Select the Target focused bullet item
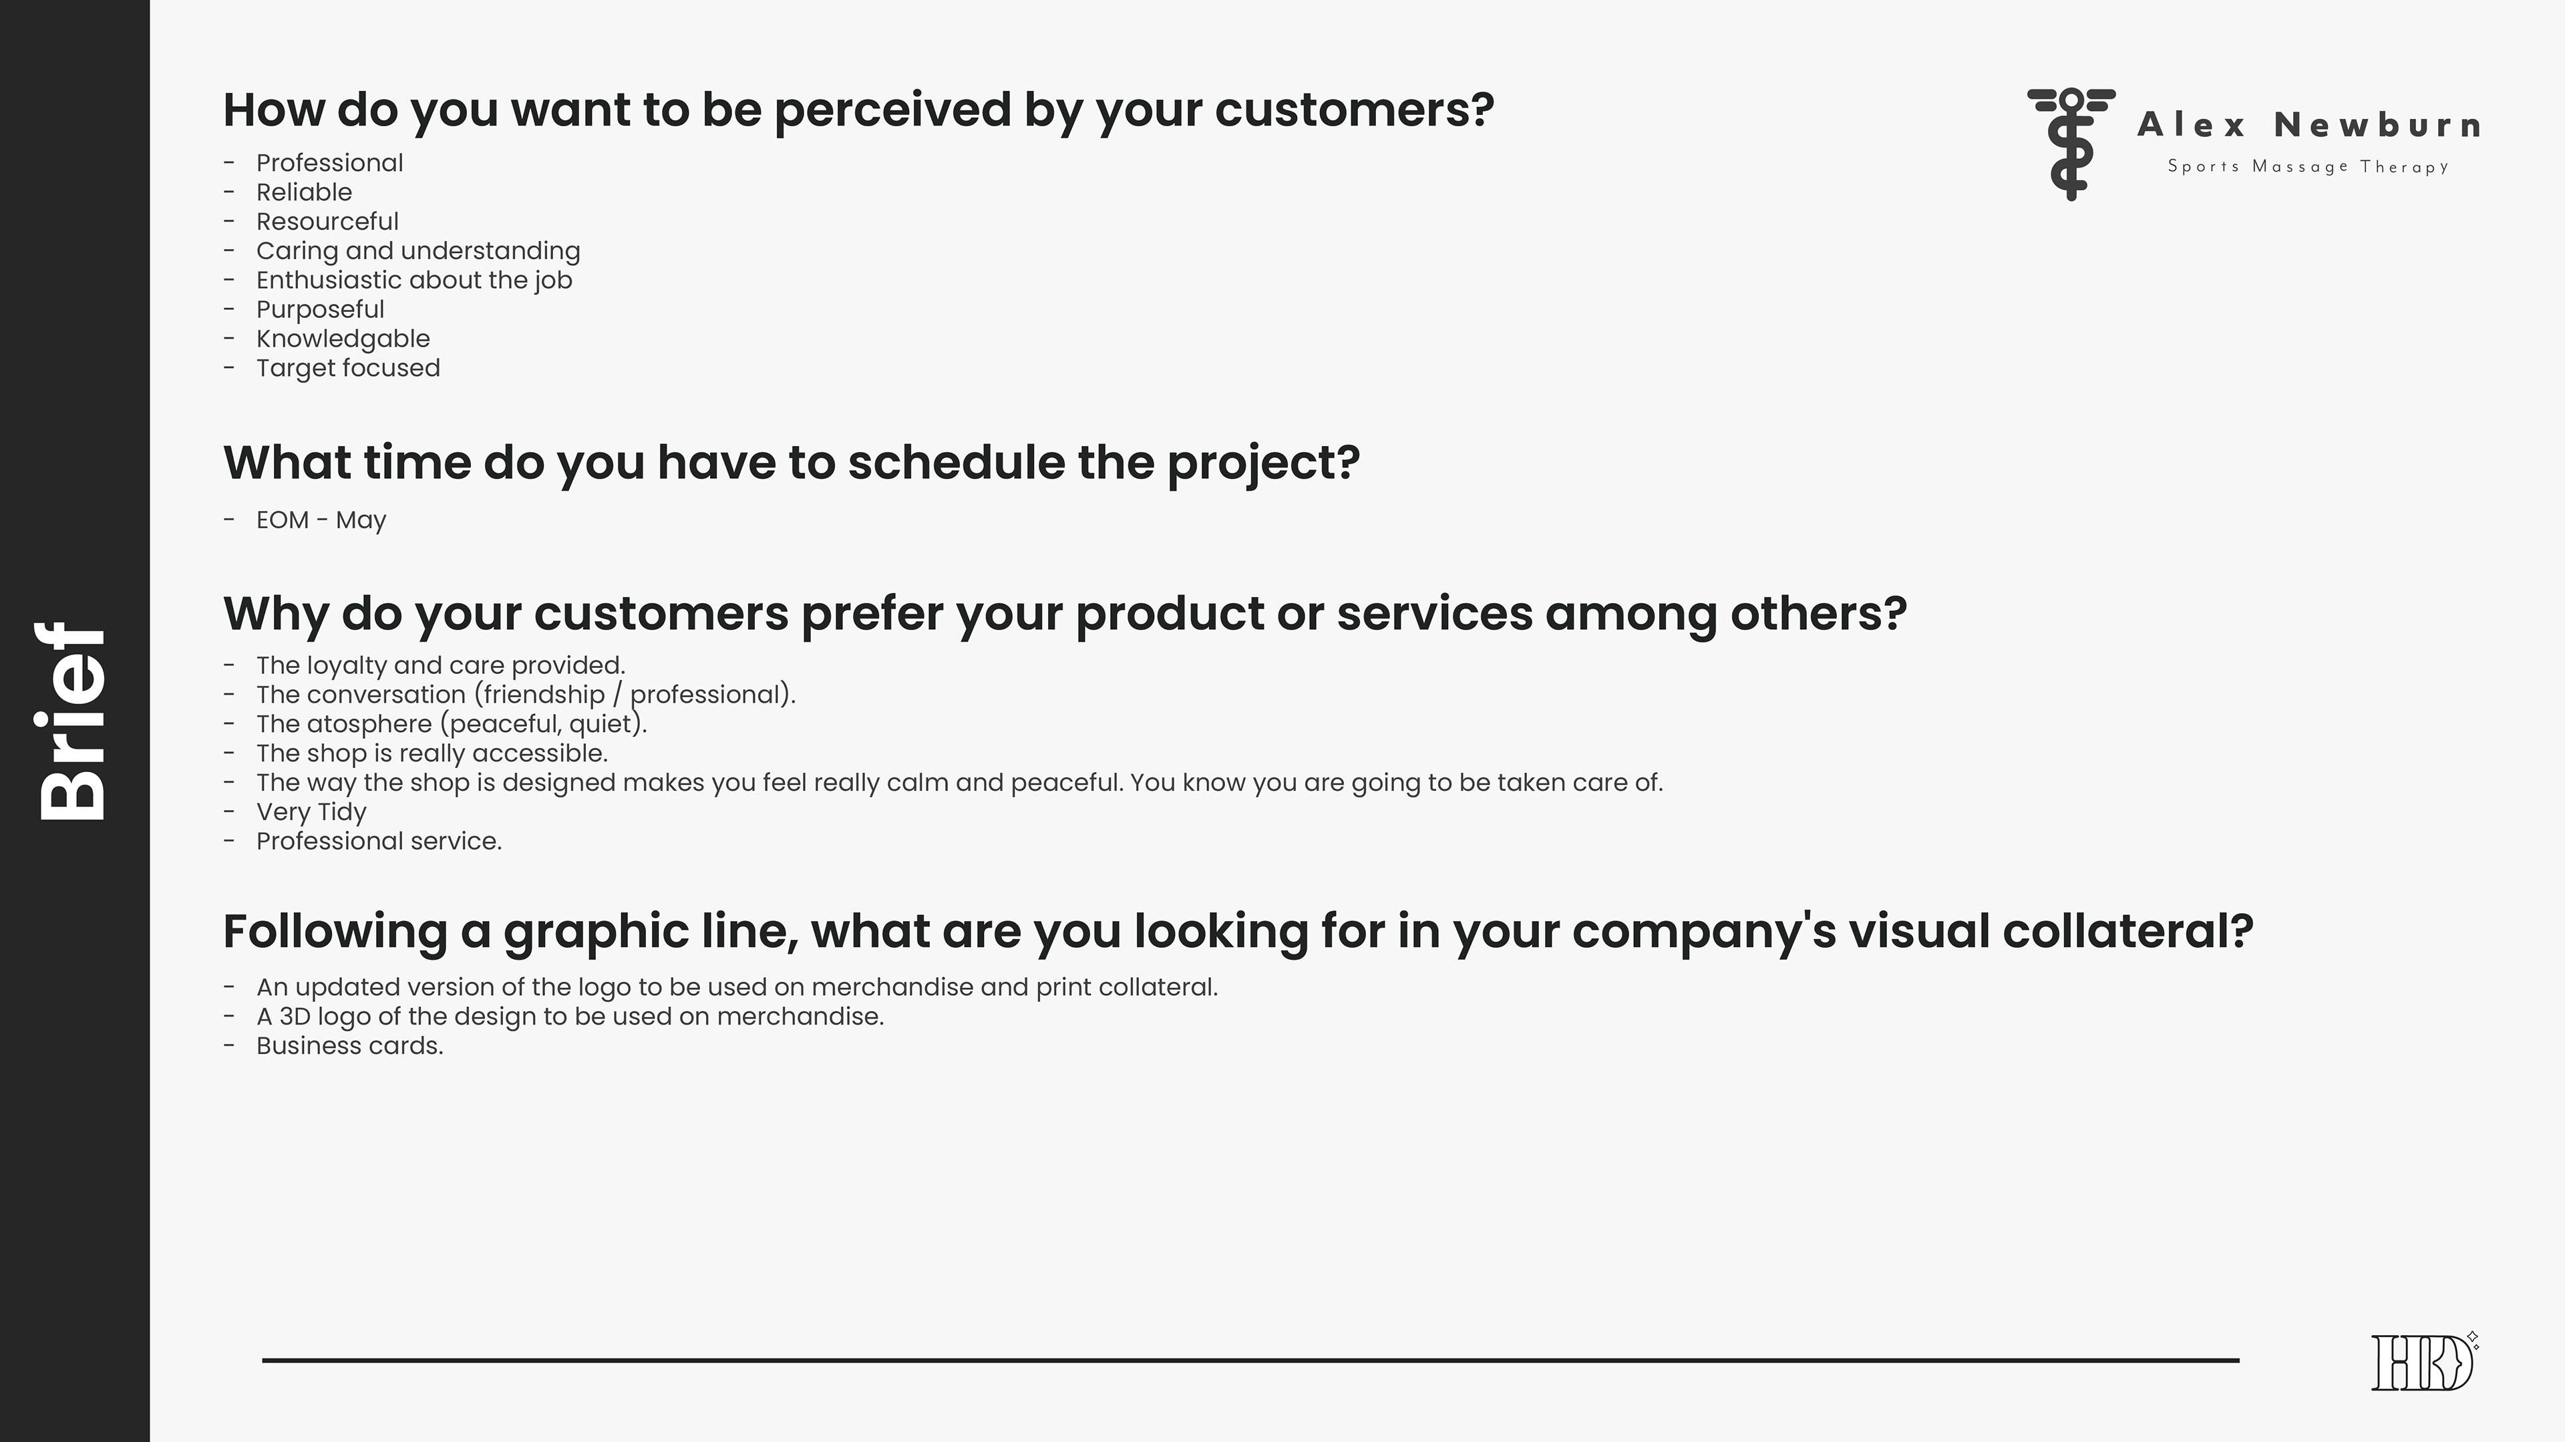Screen dimensions: 2565x1442 point(347,369)
